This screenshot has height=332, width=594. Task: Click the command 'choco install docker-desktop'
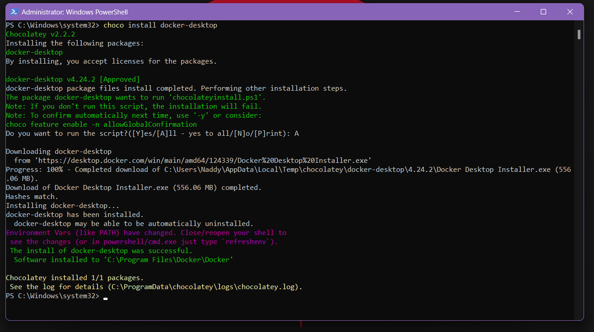pyautogui.click(x=160, y=25)
